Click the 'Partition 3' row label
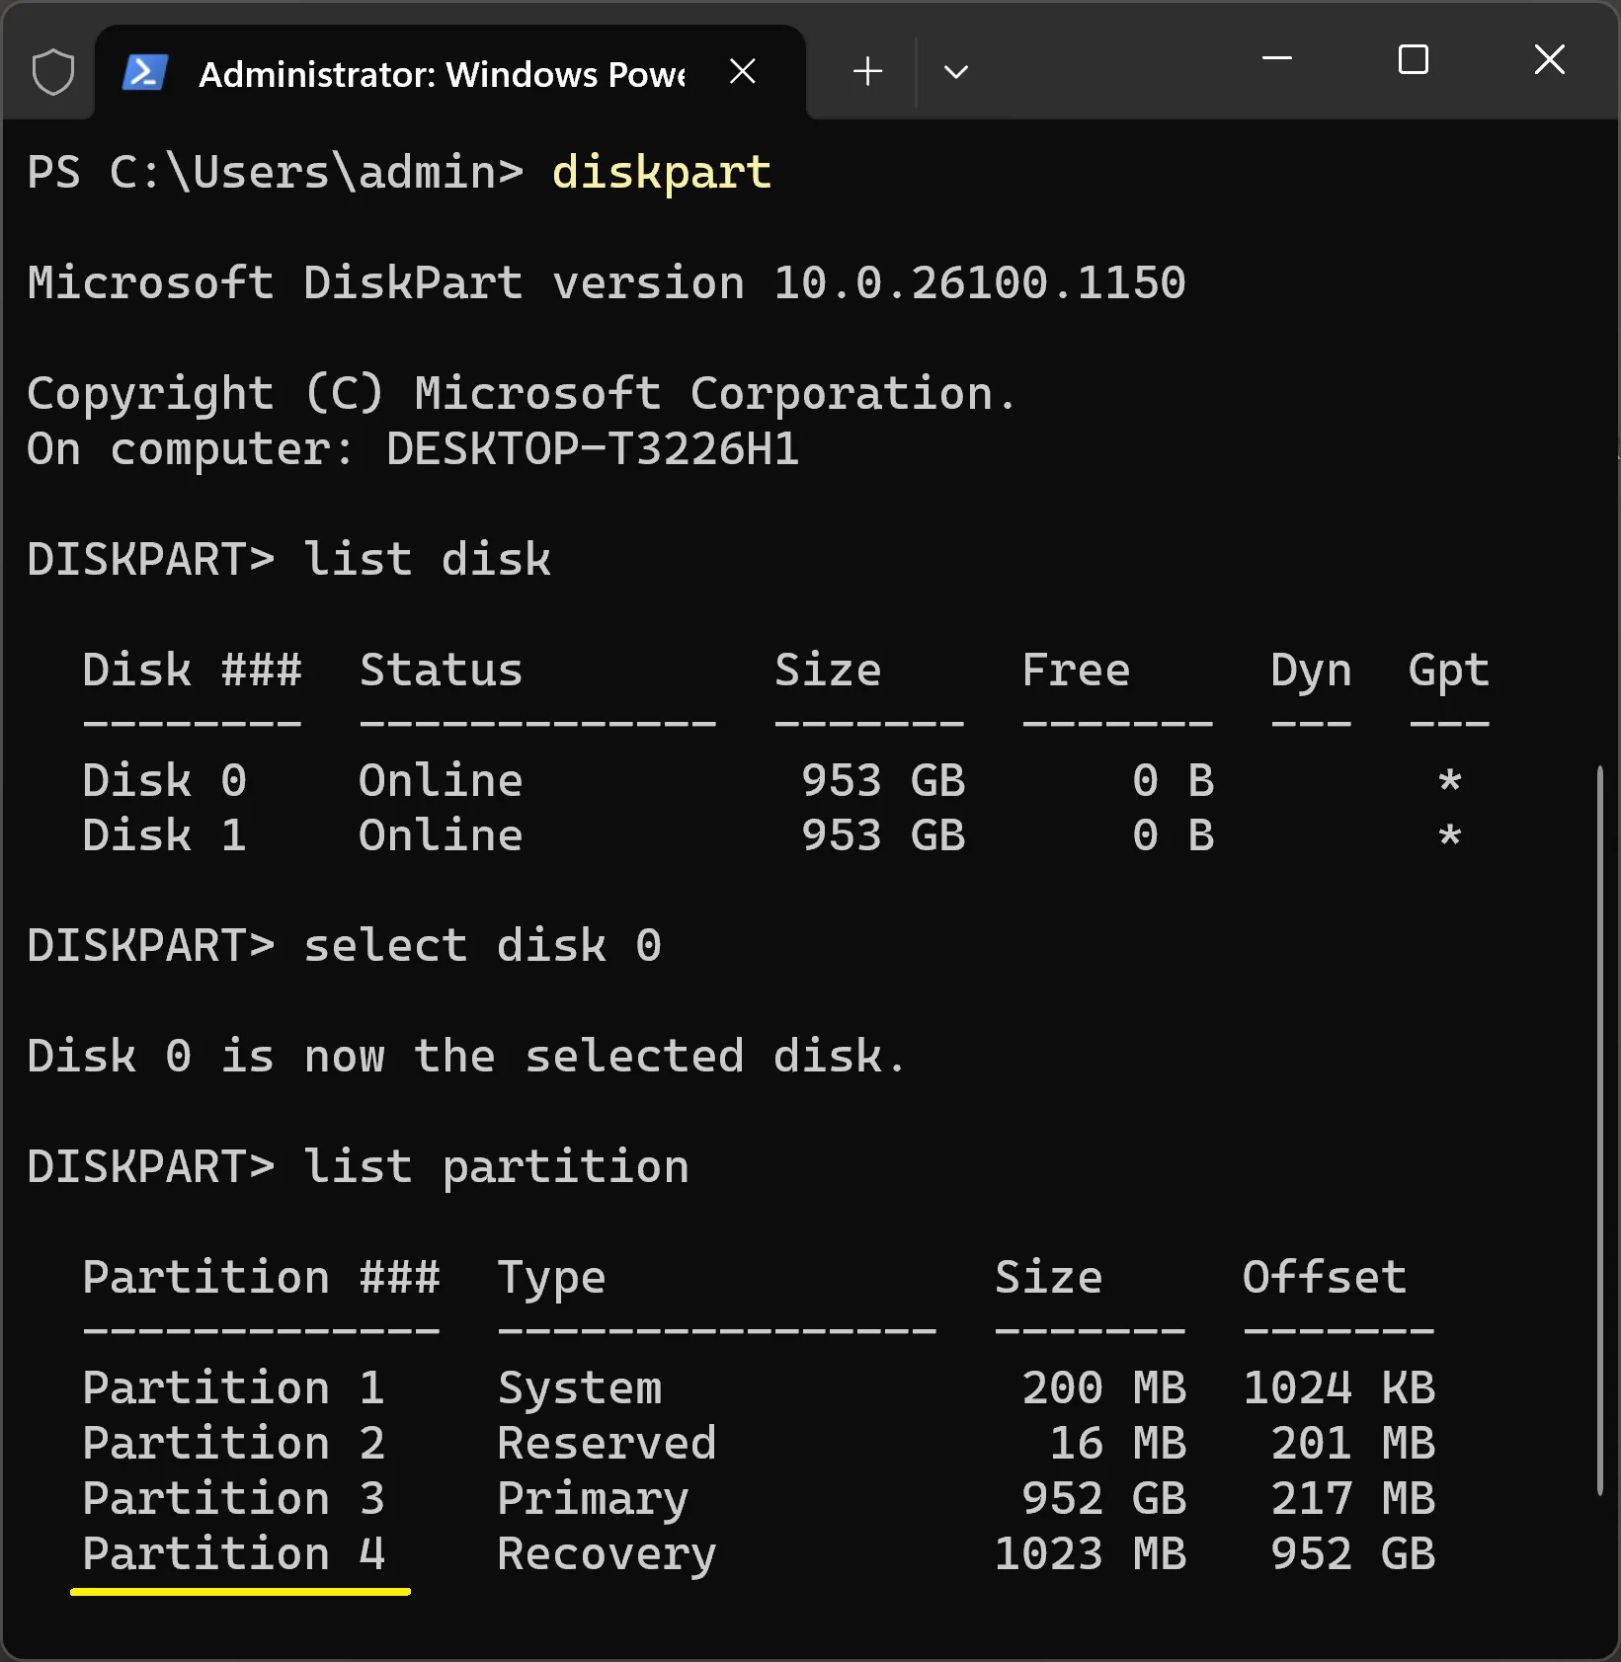The height and width of the screenshot is (1662, 1621). click(x=233, y=1499)
